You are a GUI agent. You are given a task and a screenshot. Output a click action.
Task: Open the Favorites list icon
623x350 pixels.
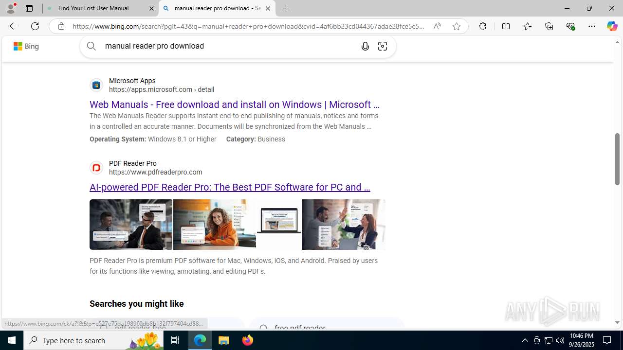pos(527,26)
